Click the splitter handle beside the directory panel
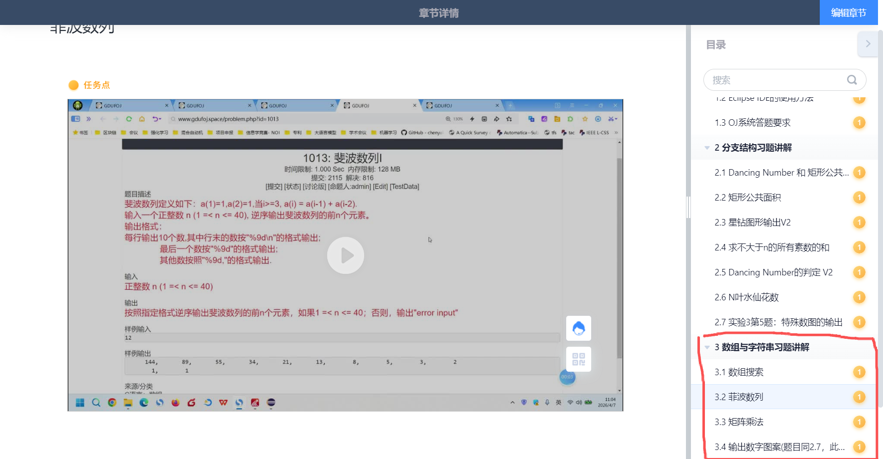This screenshot has height=459, width=883. tap(688, 207)
